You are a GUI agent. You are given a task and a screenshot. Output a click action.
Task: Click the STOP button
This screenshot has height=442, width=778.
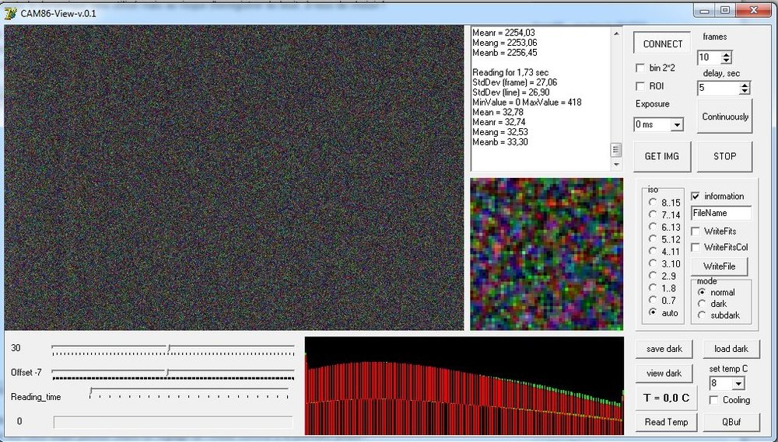tap(724, 156)
